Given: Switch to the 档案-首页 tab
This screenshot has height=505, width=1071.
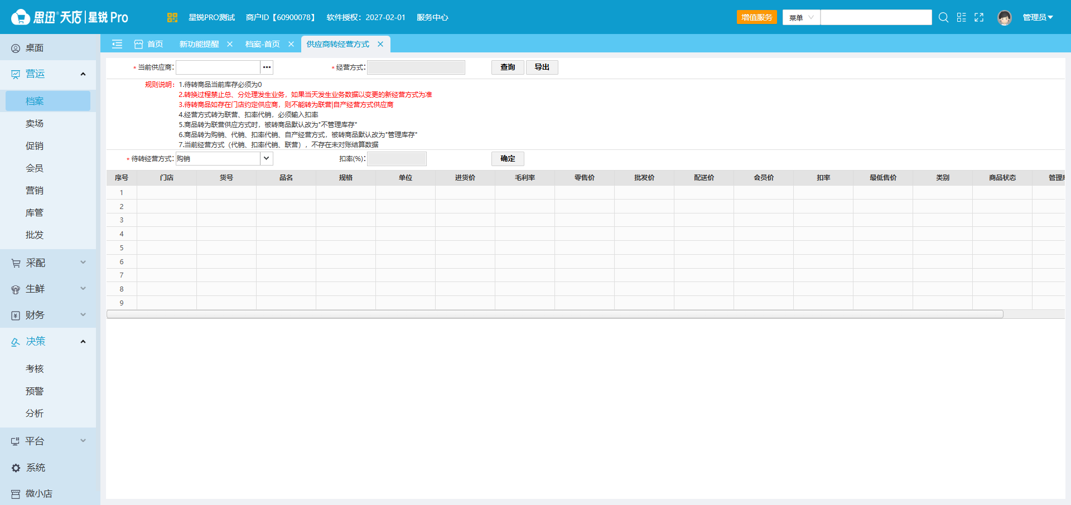Looking at the screenshot, I should tap(262, 44).
